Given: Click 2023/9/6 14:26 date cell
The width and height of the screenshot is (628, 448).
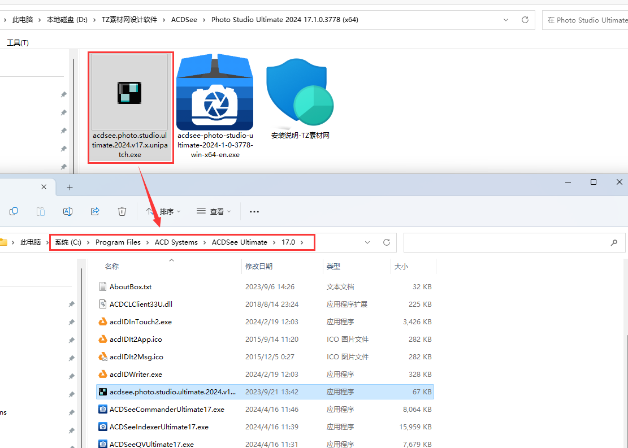Looking at the screenshot, I should (270, 286).
